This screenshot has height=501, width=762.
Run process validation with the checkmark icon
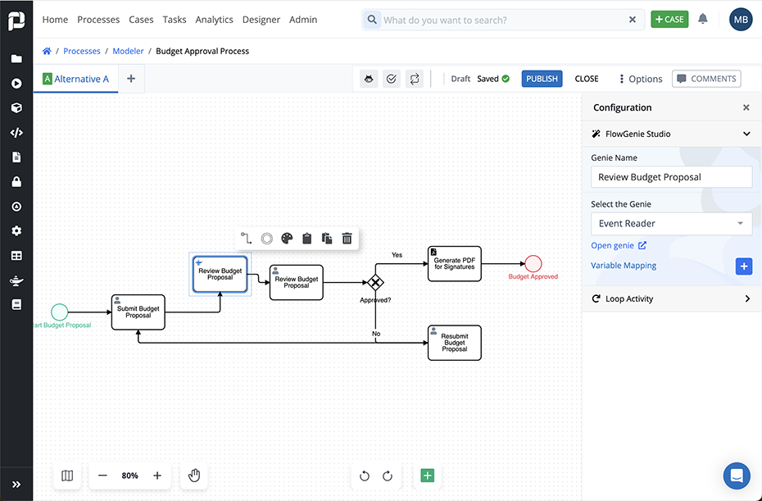tap(391, 78)
